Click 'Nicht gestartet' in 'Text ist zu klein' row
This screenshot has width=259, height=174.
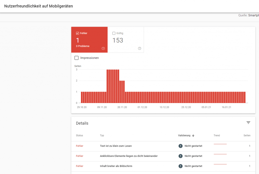click(x=193, y=146)
